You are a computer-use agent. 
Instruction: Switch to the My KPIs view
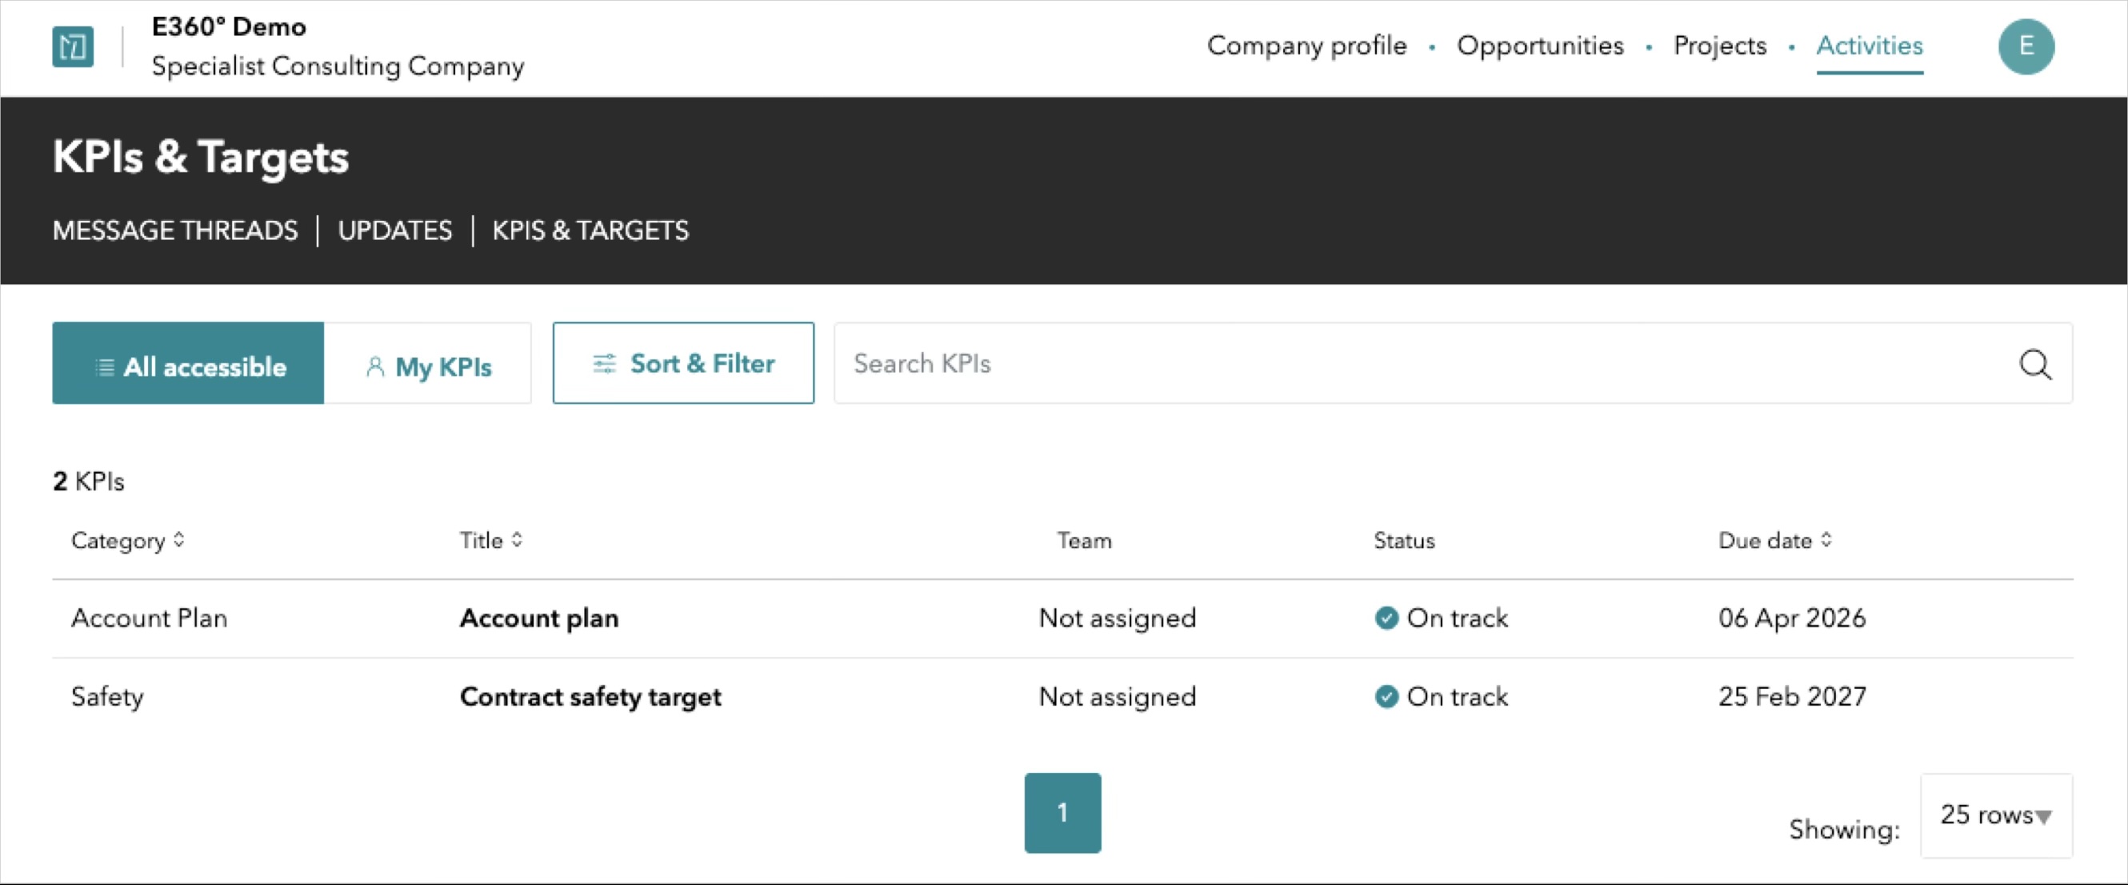tap(428, 362)
